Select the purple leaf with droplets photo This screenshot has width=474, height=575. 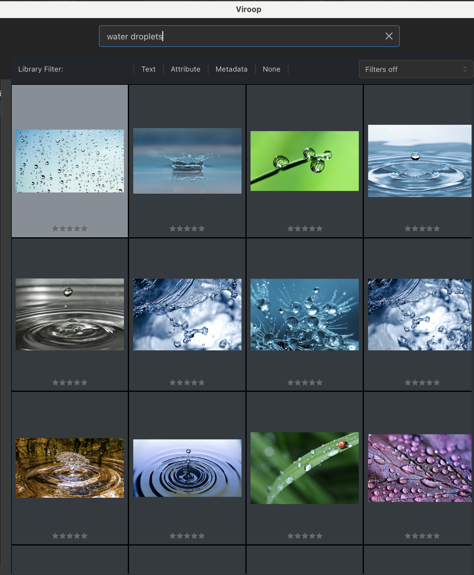pos(420,468)
